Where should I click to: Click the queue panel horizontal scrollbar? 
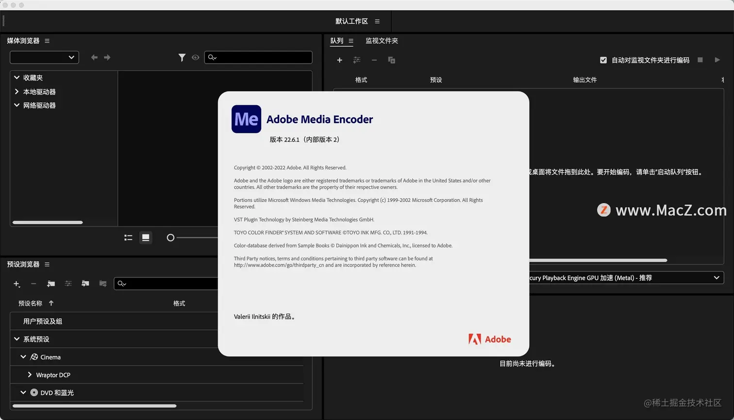click(x=598, y=260)
